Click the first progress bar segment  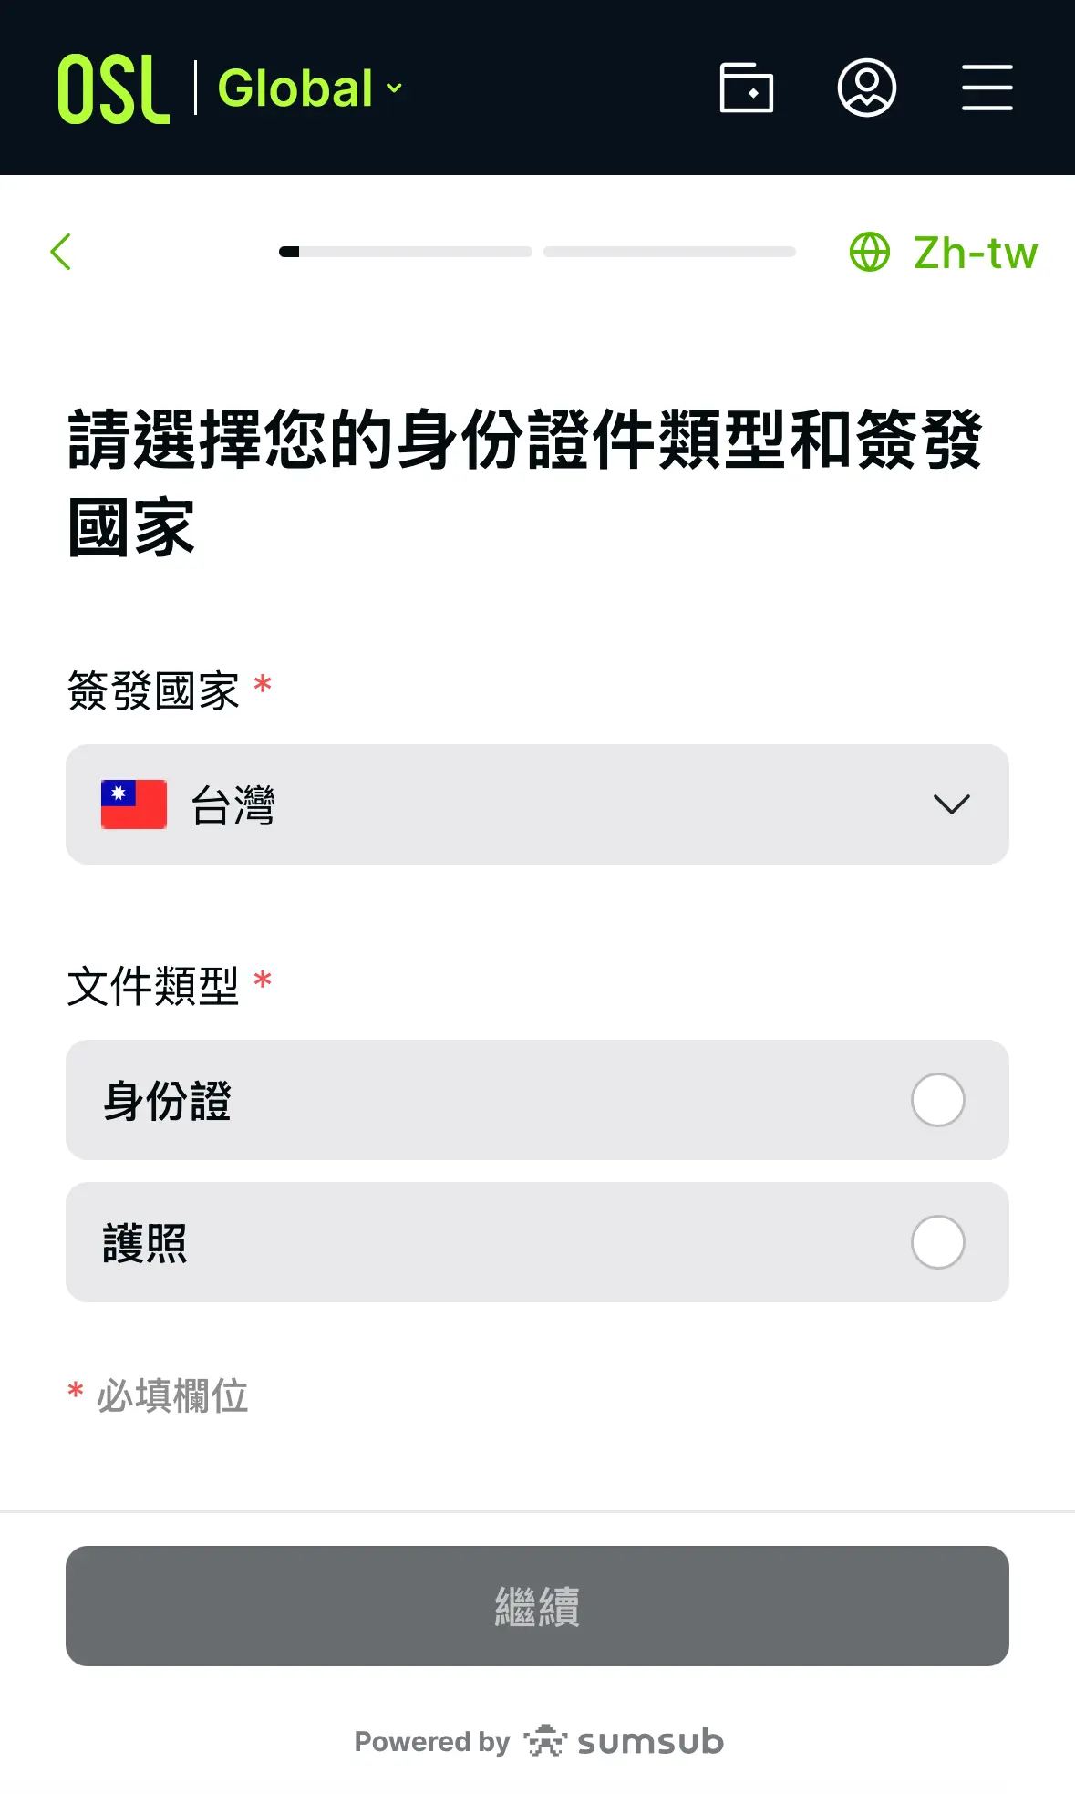click(405, 252)
